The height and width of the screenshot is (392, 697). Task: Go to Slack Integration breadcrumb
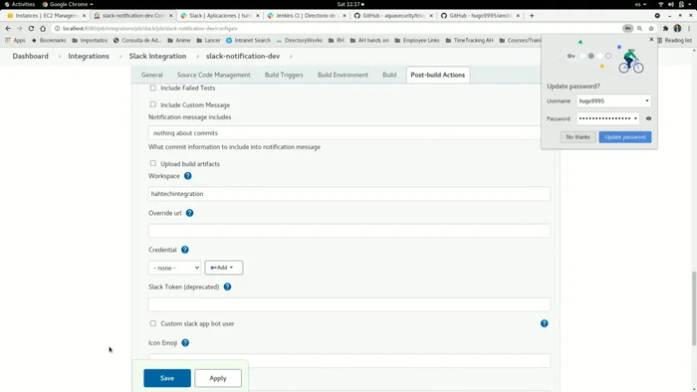point(157,57)
